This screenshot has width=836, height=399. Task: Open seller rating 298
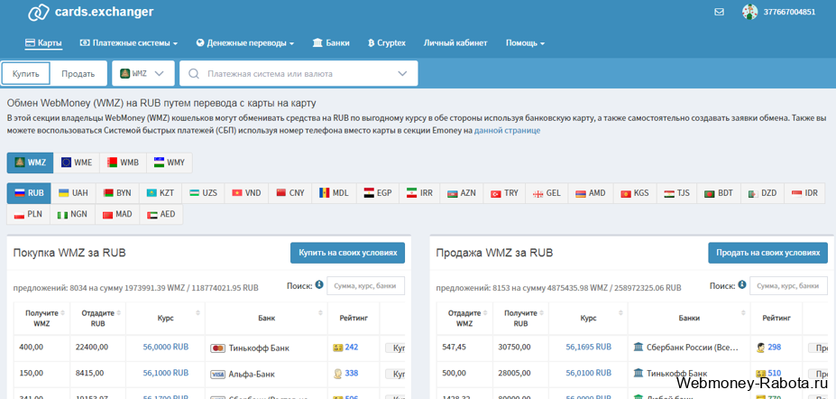[774, 348]
